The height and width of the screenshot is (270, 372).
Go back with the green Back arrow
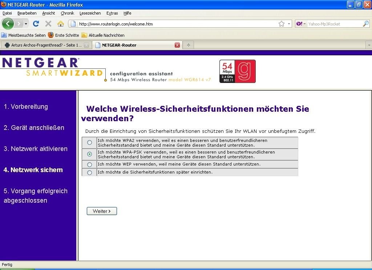(8, 24)
